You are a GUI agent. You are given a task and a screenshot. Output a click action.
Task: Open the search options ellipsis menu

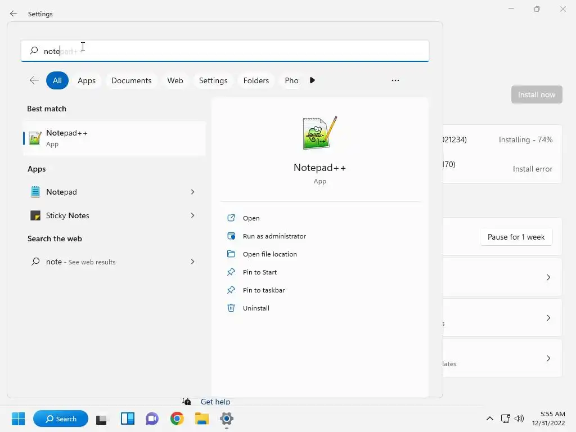395,80
